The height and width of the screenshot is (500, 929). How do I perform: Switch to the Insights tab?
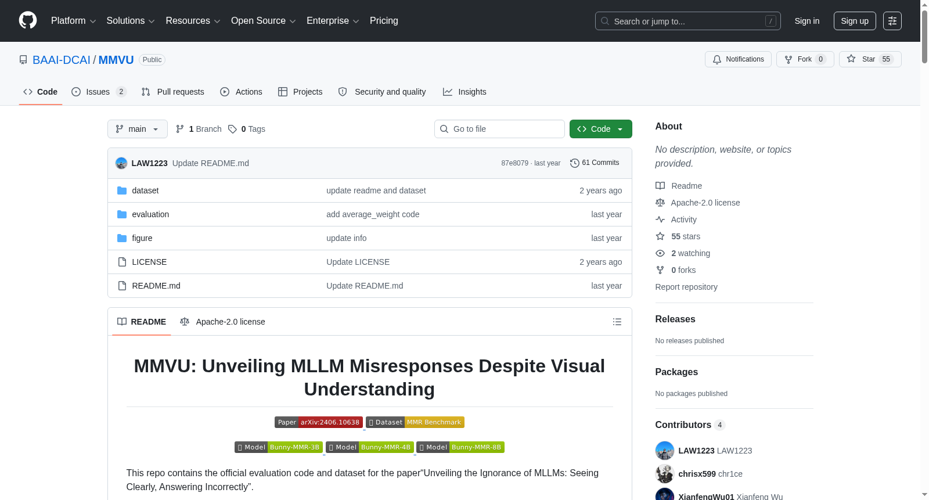[x=464, y=92]
